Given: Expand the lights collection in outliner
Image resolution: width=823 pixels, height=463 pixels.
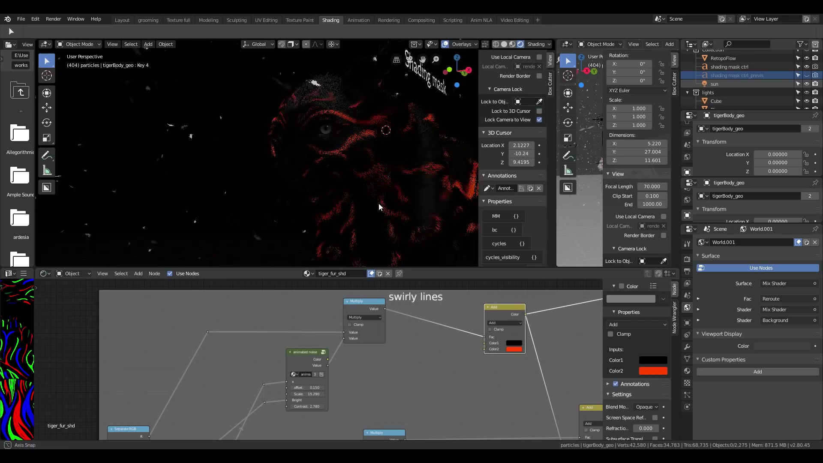Looking at the screenshot, I should 688,93.
